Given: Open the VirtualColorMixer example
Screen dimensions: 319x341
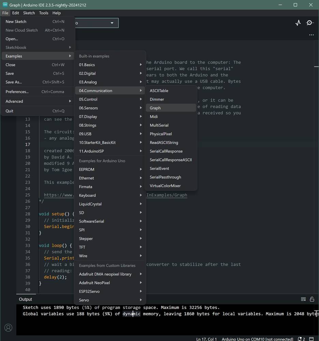Looking at the screenshot, I should 171,186.
